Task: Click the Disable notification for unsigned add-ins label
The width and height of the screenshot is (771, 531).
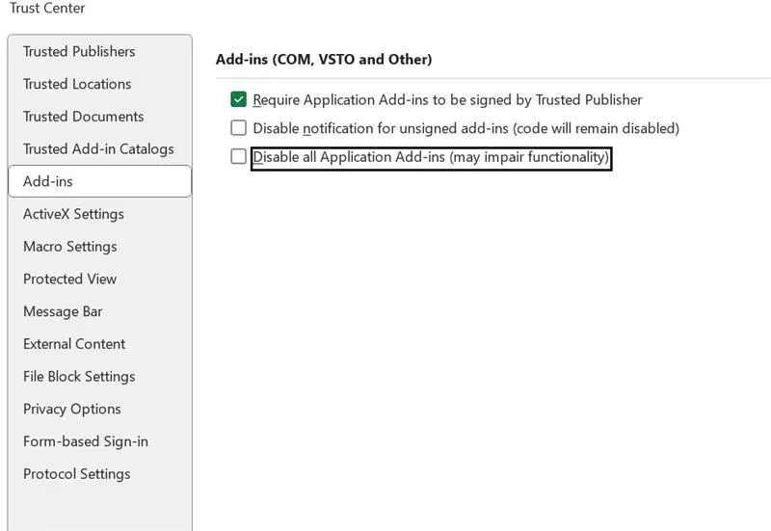Action: (x=466, y=128)
